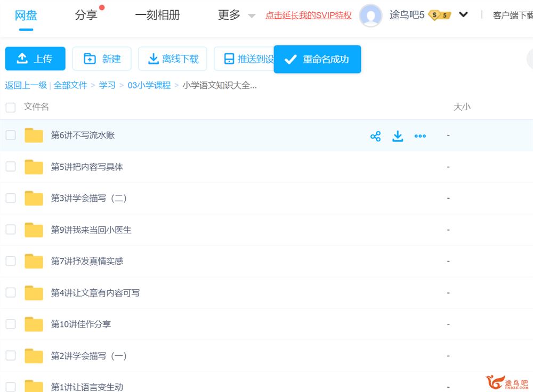Expand the account dropdown chevron

coord(463,14)
